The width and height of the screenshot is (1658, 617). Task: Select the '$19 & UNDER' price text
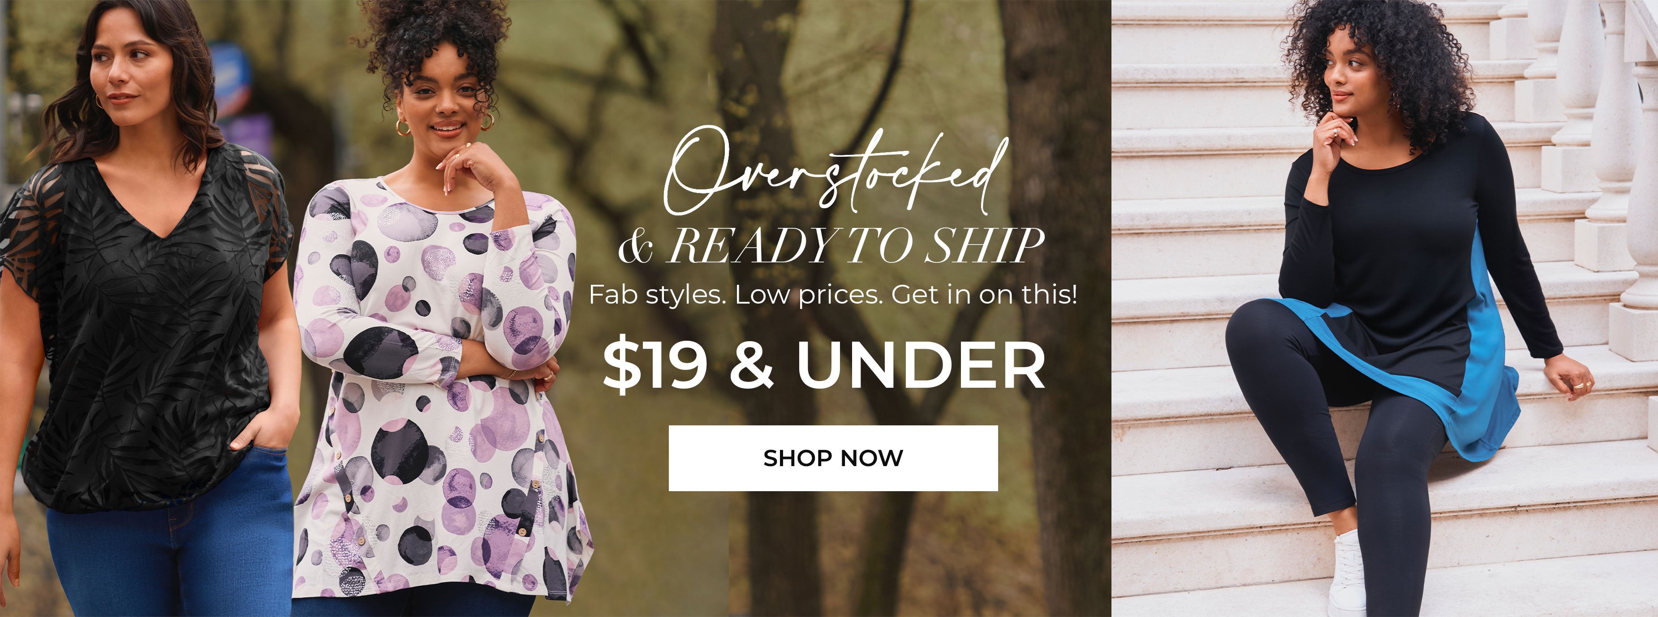click(824, 365)
